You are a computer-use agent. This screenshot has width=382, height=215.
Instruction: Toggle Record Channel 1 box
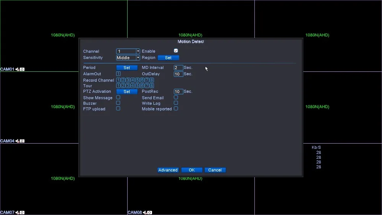tap(118, 80)
